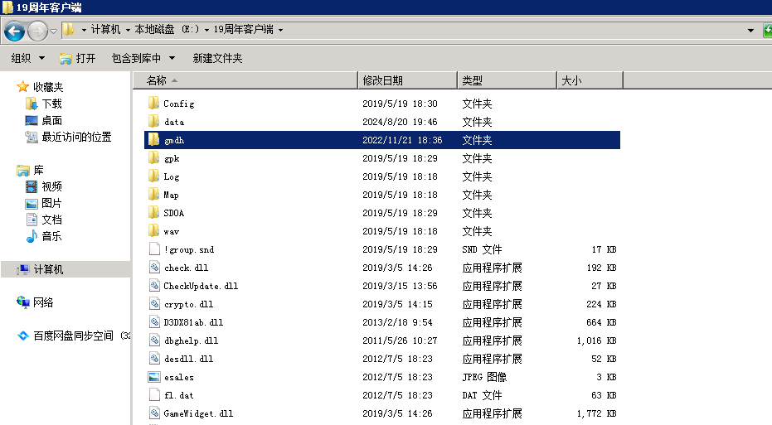
Task: Click the 664 KB size of D3DX81ab.dll
Action: coord(601,322)
